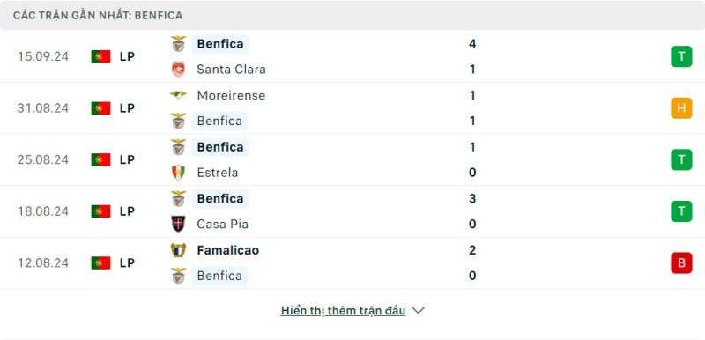Select Benfica in the Estrela match row
This screenshot has height=340, width=705.
point(220,147)
